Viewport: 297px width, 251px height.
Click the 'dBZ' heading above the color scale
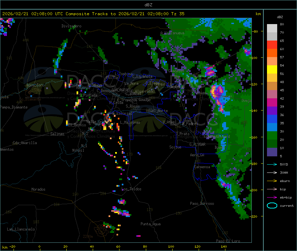(280, 17)
